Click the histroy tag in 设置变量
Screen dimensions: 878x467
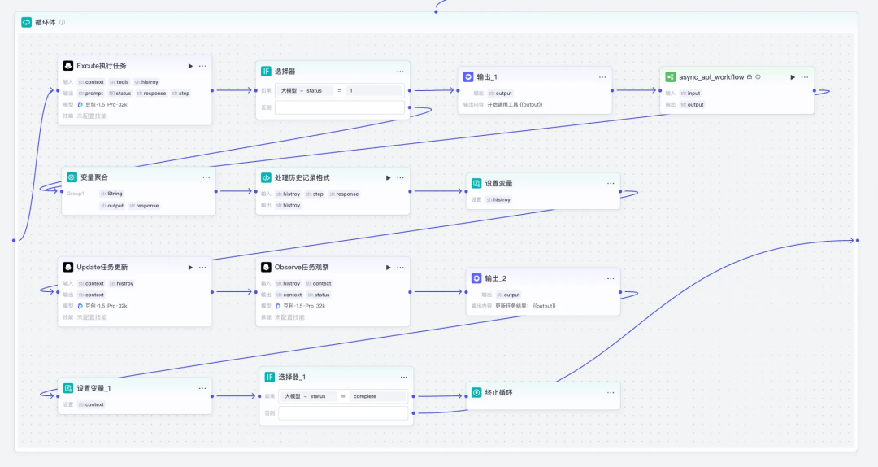(498, 199)
